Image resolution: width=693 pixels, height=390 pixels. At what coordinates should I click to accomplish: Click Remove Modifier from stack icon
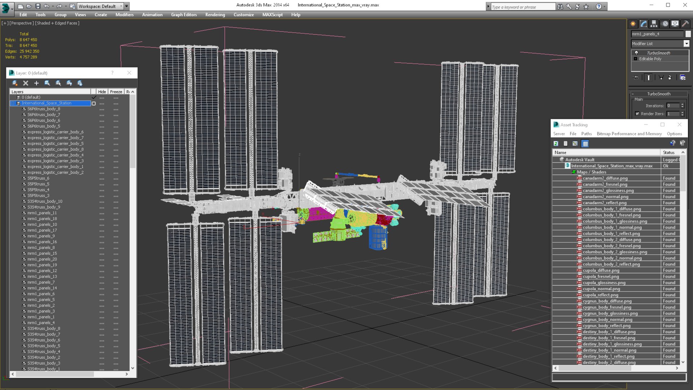(x=670, y=77)
